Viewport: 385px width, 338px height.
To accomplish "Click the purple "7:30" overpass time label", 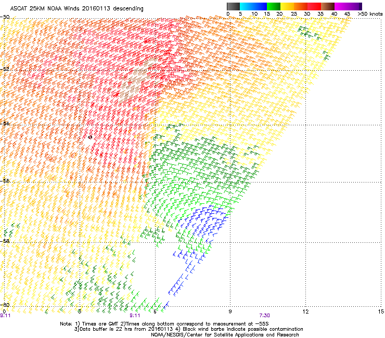I will pyautogui.click(x=264, y=316).
